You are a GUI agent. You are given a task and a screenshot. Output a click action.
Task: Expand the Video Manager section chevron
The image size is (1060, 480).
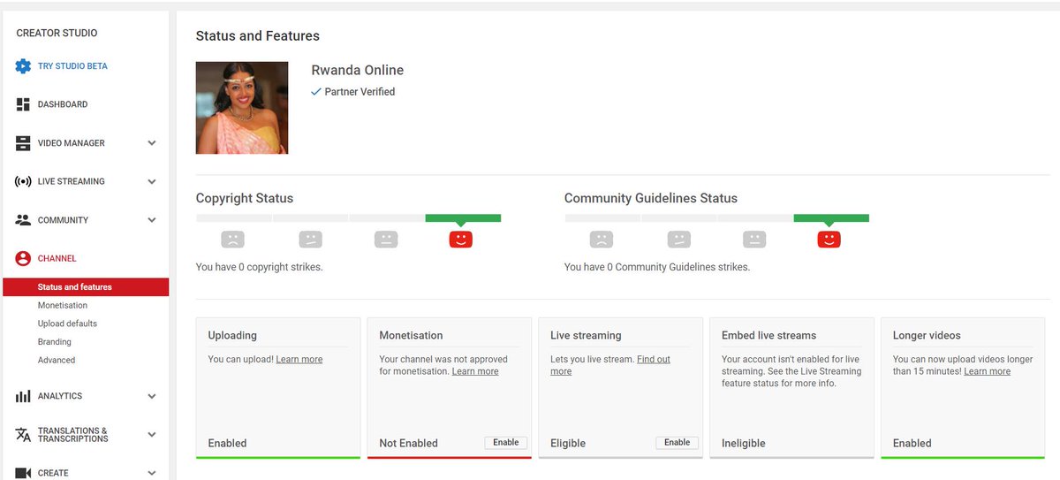[152, 143]
